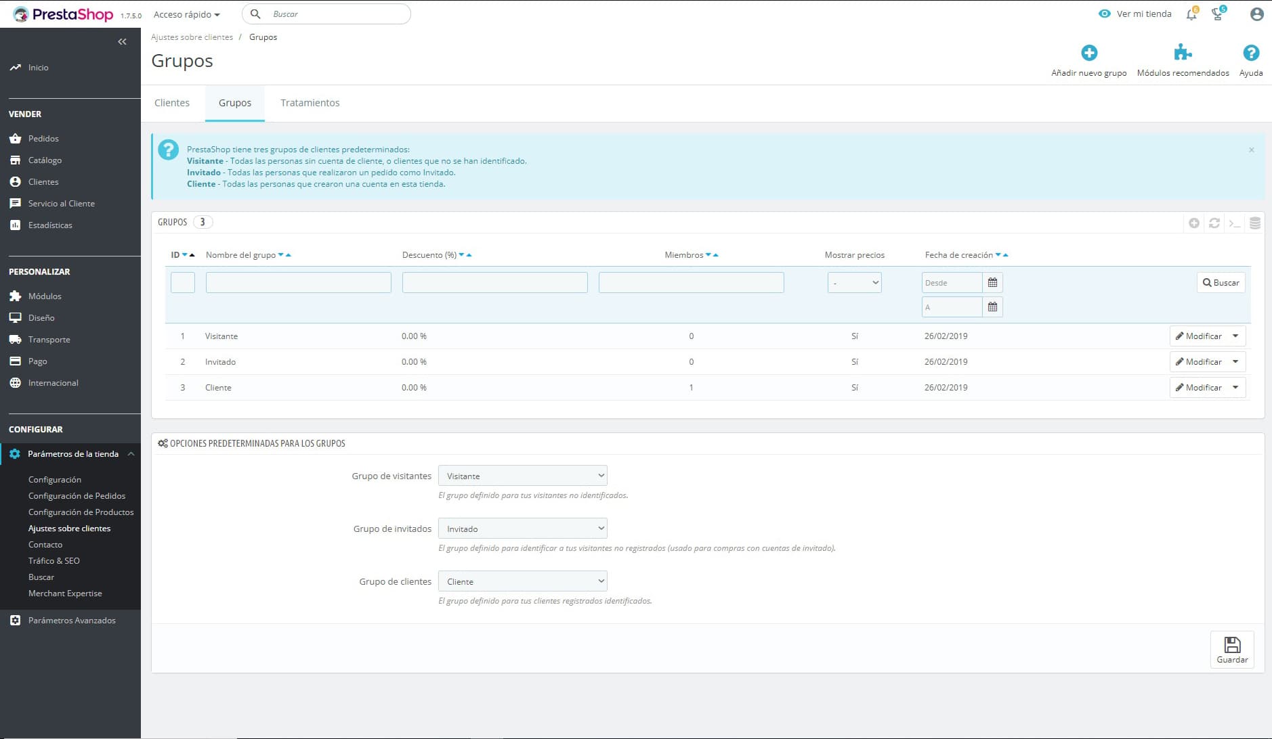Open the Mostrar precios filter dropdown
The height and width of the screenshot is (739, 1272).
click(x=854, y=283)
